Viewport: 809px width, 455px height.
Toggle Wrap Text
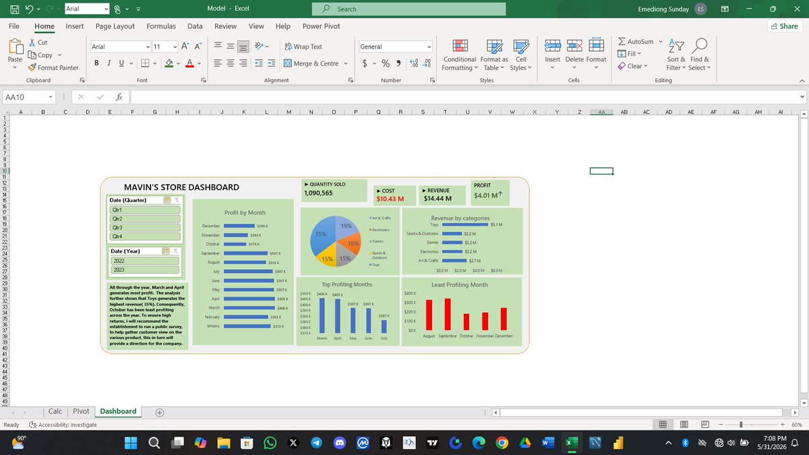coord(303,47)
